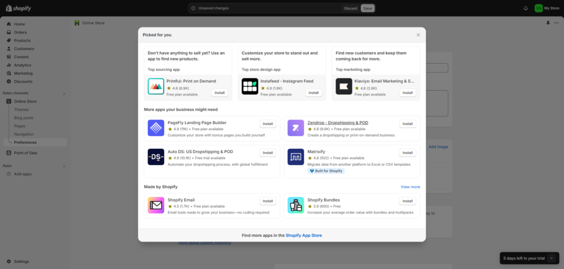Screen dimensions: 564x269
Task: Click the Marketing target icon
Action: tap(9, 73)
